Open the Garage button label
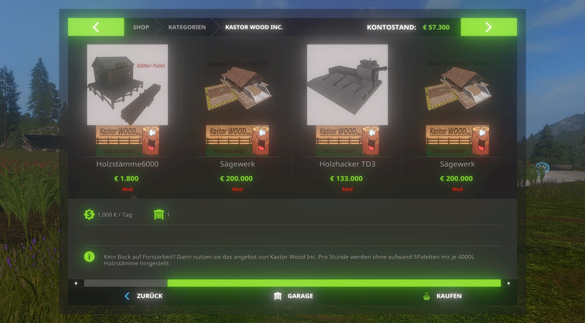 (301, 296)
